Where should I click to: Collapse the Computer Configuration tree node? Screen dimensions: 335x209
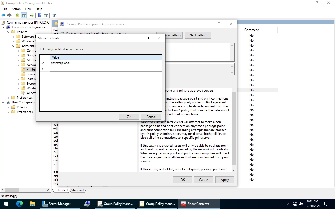pos(3,27)
